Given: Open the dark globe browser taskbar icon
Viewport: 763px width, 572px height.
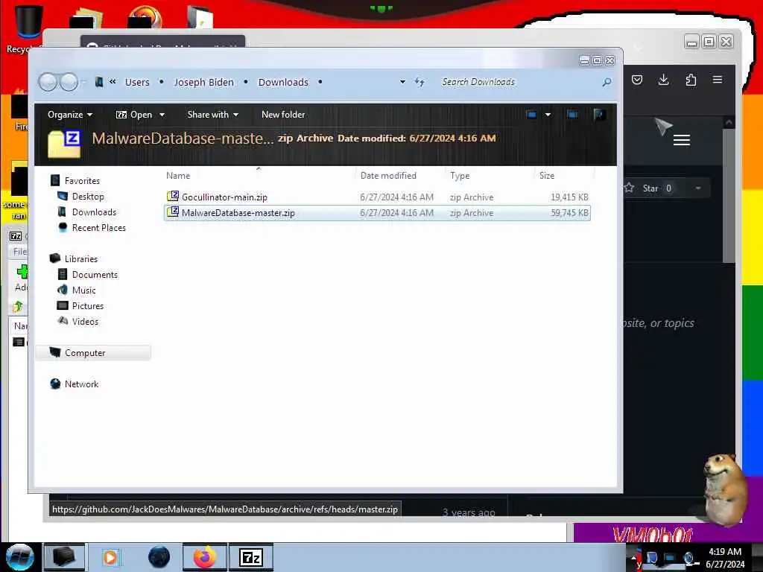Looking at the screenshot, I should [x=159, y=557].
